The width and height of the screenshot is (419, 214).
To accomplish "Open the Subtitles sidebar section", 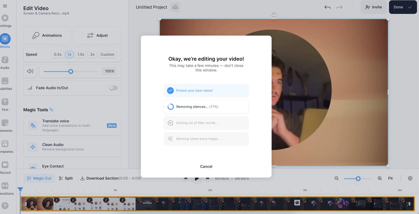I will [5, 84].
